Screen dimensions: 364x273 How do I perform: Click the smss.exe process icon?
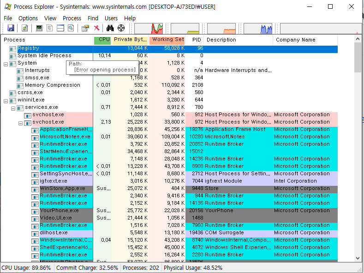[x=20, y=78]
